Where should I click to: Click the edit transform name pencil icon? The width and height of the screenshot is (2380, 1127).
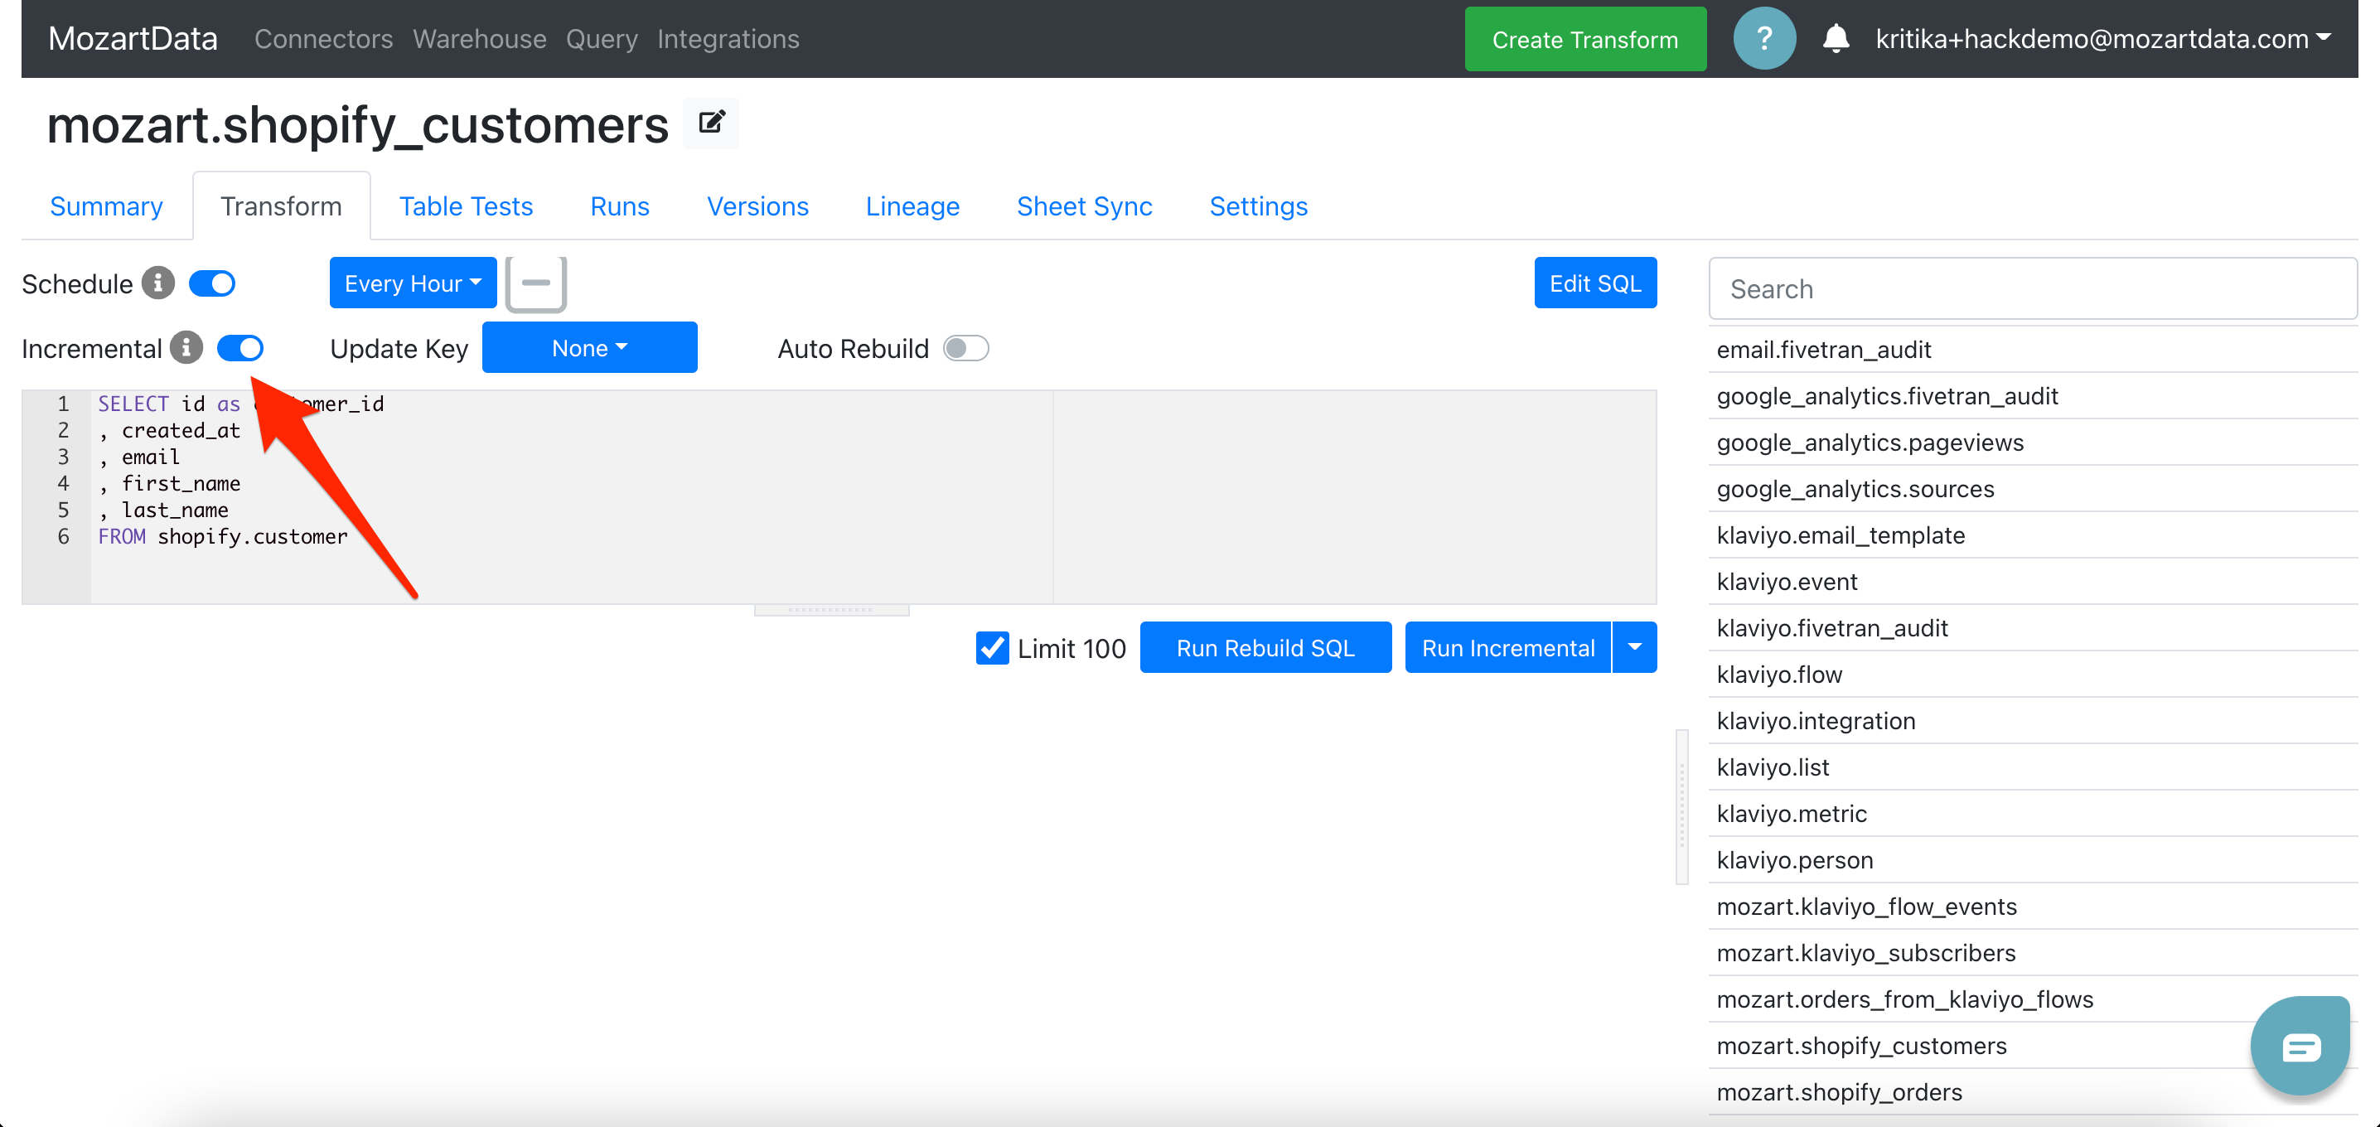[710, 123]
